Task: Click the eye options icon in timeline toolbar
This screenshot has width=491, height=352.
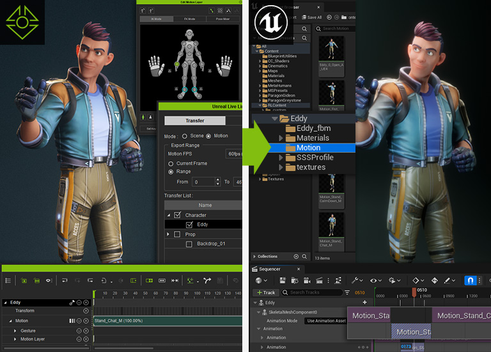Action: pos(49,280)
